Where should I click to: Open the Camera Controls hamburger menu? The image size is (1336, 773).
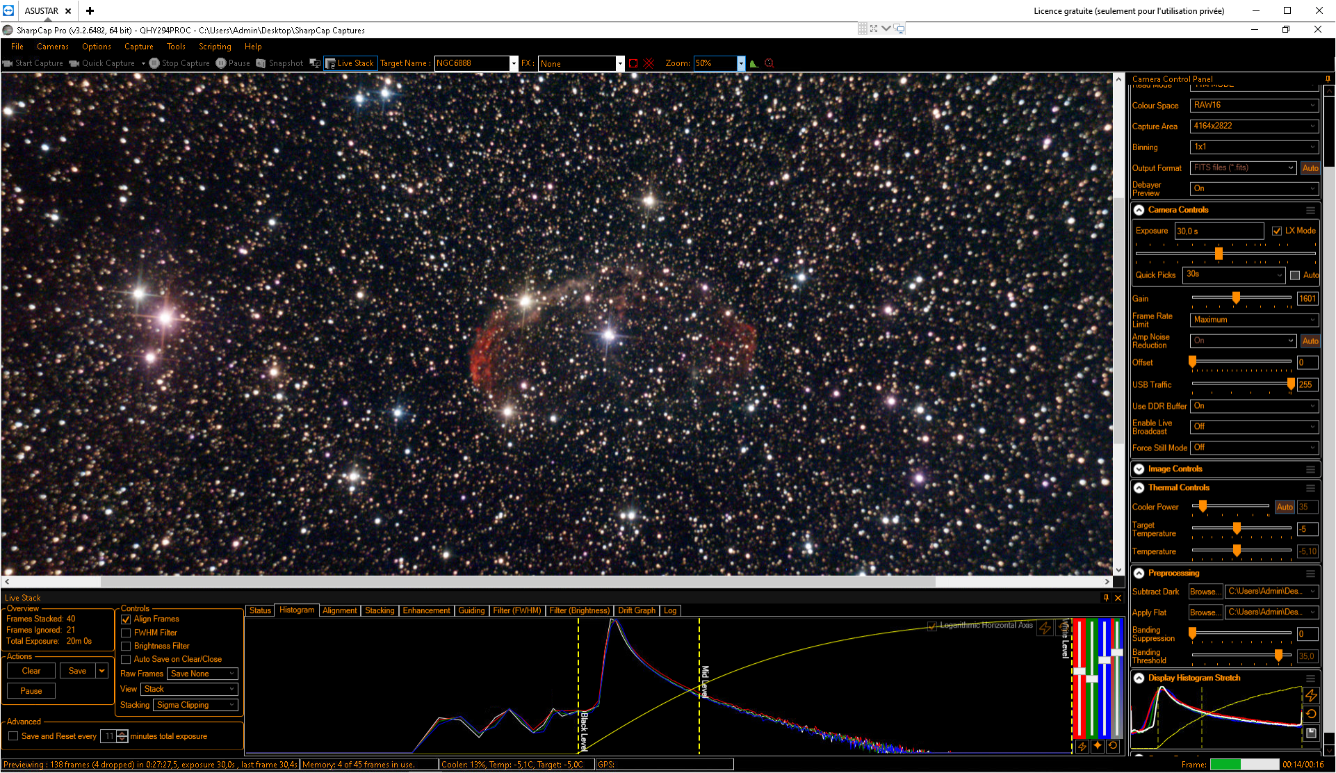[1310, 210]
